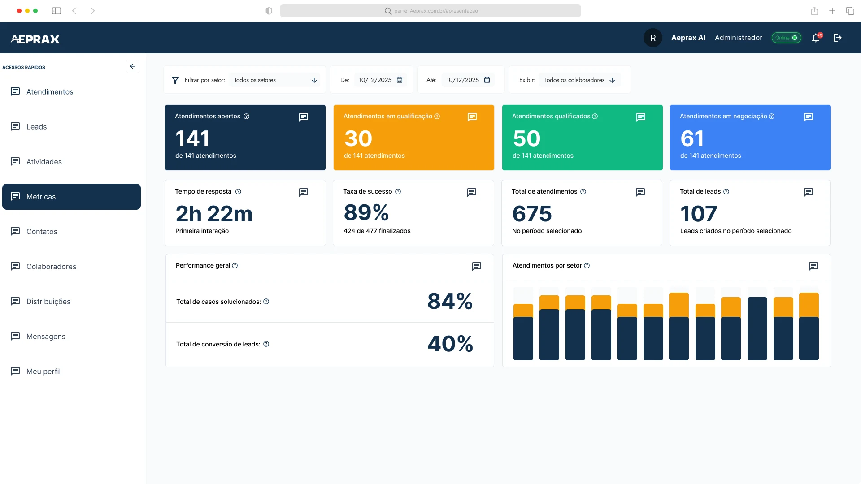Open Atividades in the sidebar
861x484 pixels.
pyautogui.click(x=71, y=162)
